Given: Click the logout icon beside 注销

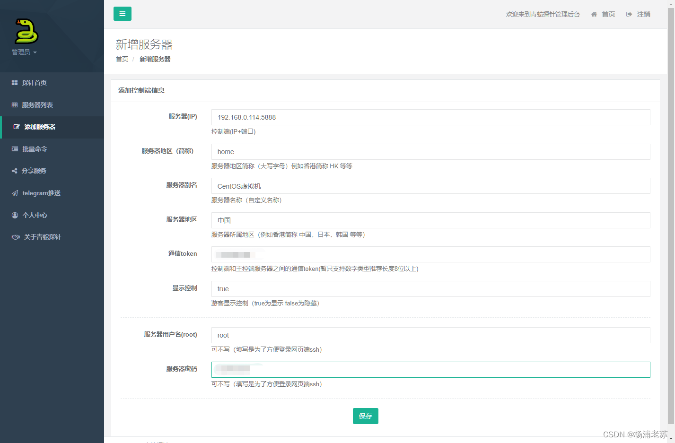Looking at the screenshot, I should click(629, 14).
